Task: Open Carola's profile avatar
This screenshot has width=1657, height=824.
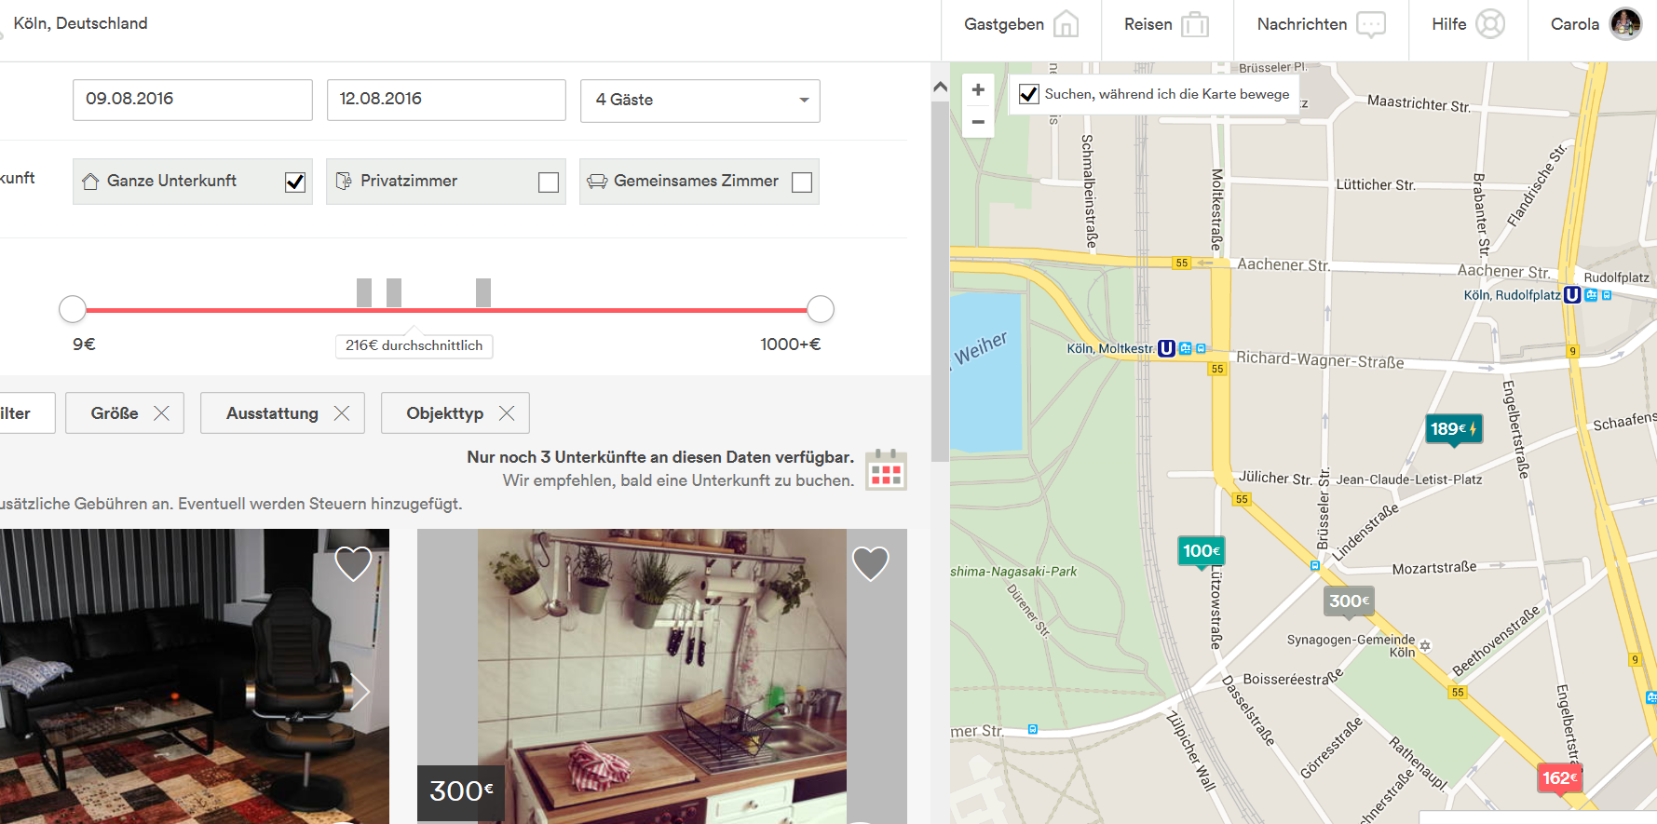Action: (x=1625, y=24)
